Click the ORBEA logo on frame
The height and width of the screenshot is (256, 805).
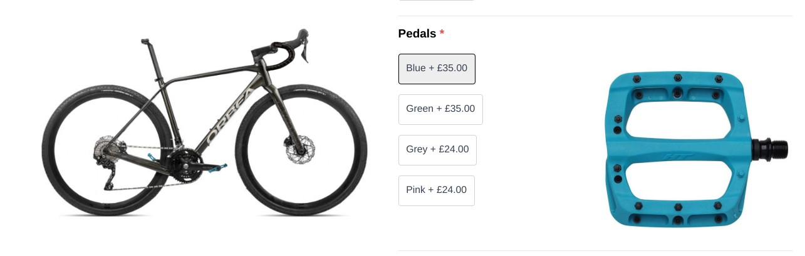click(x=229, y=117)
